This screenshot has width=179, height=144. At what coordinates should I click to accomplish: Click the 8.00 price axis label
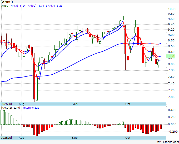click(x=171, y=64)
